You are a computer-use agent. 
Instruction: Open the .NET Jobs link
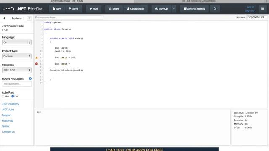coord(8,109)
